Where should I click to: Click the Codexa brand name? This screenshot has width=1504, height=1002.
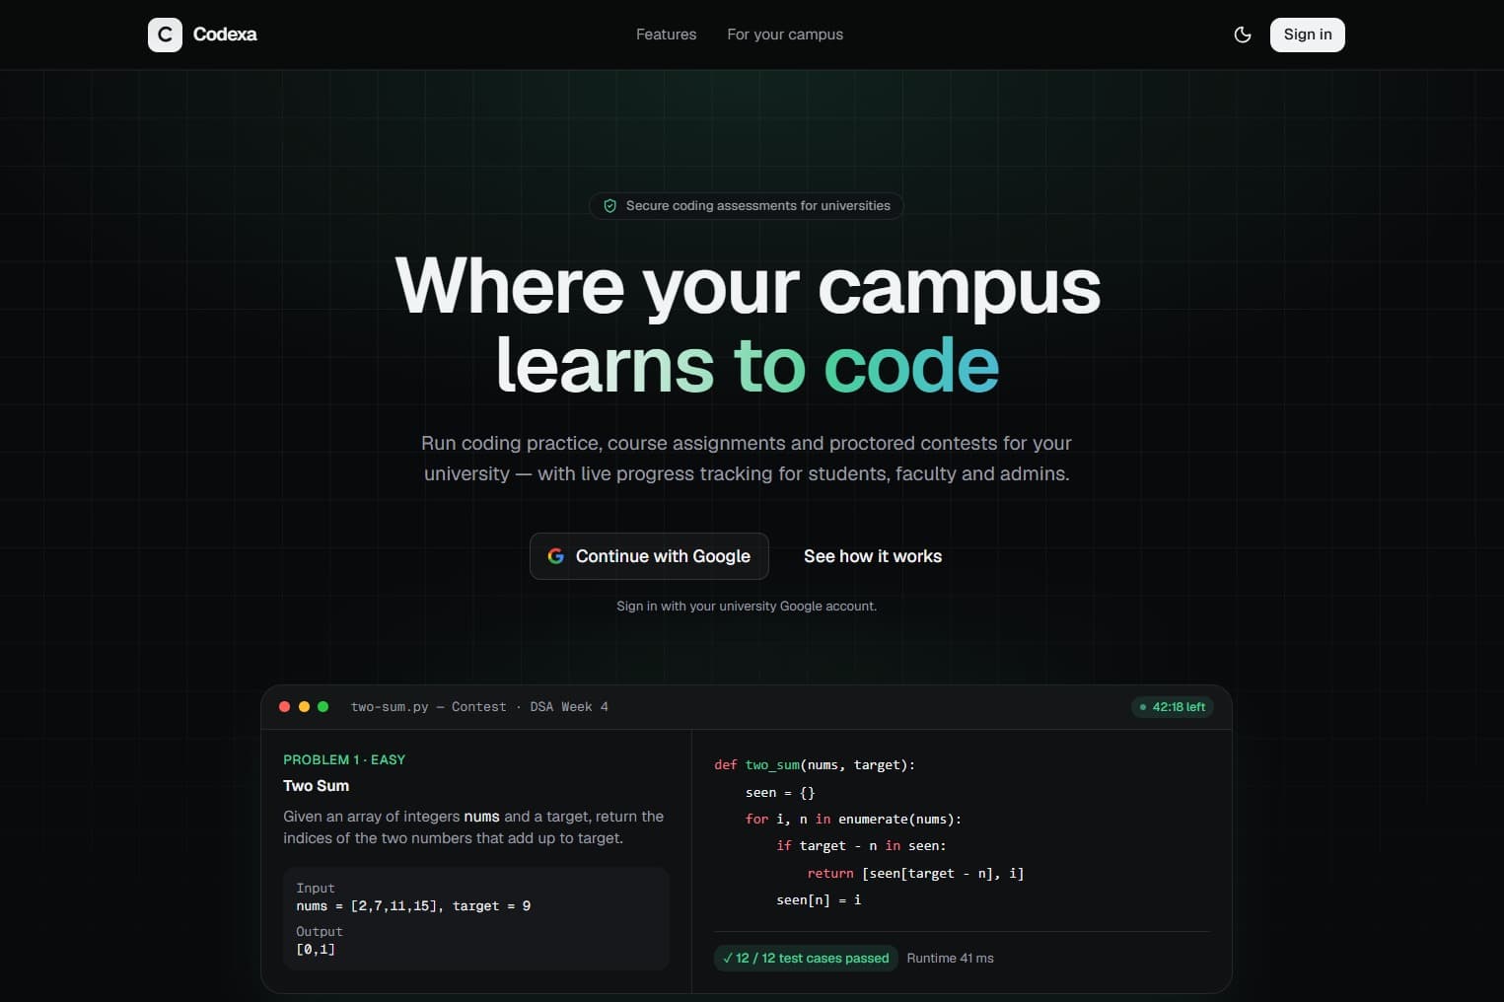click(225, 35)
